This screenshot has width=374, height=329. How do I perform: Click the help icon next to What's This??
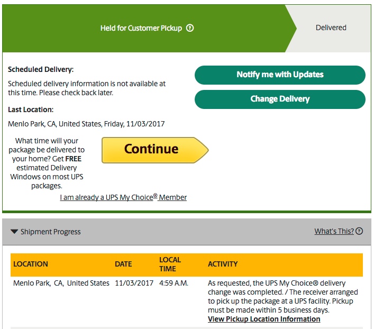click(x=359, y=231)
